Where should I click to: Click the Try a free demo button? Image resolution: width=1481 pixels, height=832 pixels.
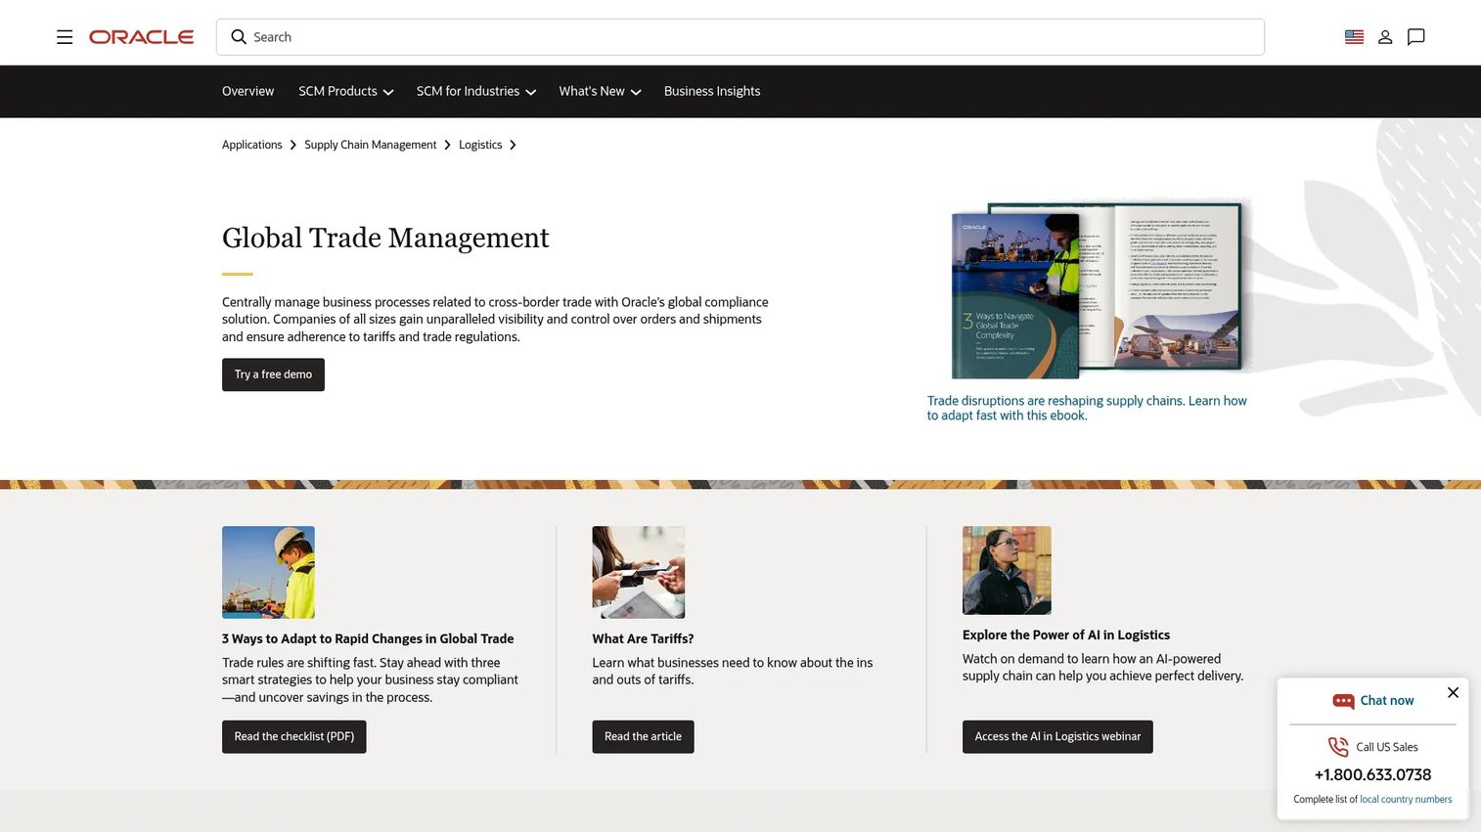pyautogui.click(x=273, y=374)
